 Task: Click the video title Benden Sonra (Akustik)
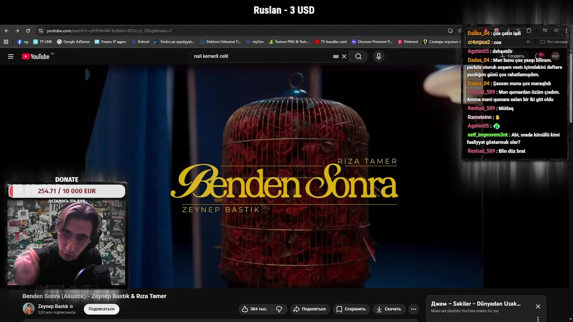94,296
